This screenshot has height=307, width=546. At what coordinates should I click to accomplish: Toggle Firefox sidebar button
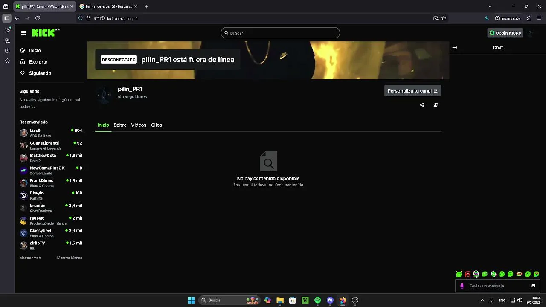tap(7, 18)
